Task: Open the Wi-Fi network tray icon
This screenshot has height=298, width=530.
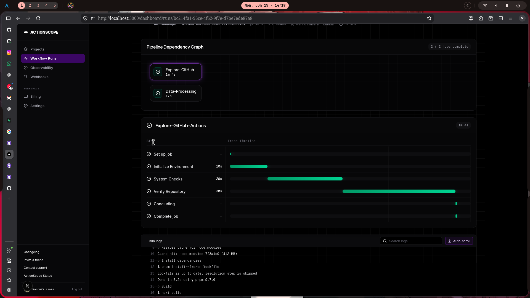Action: click(485, 6)
